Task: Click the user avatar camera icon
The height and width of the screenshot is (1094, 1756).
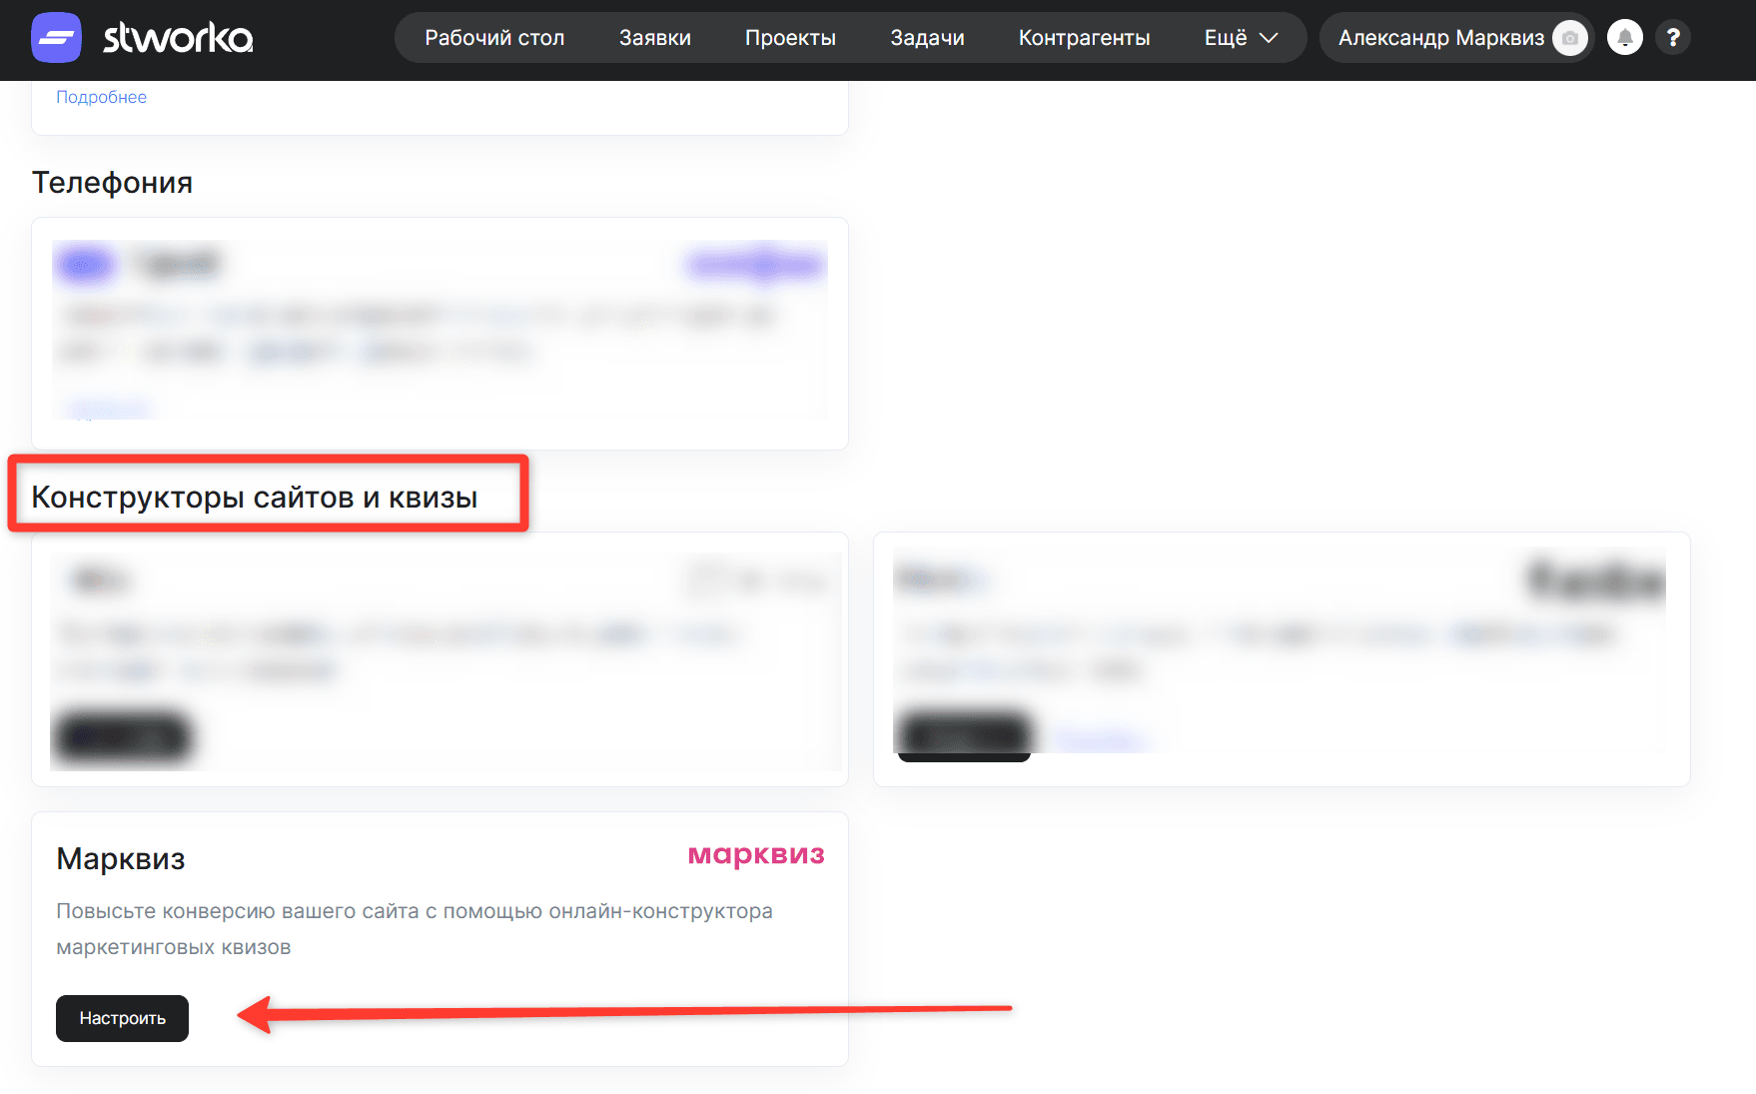Action: pyautogui.click(x=1570, y=38)
